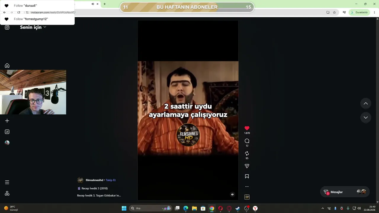Open the Chrome three-dot menu
The image size is (379, 213).
coord(375,12)
